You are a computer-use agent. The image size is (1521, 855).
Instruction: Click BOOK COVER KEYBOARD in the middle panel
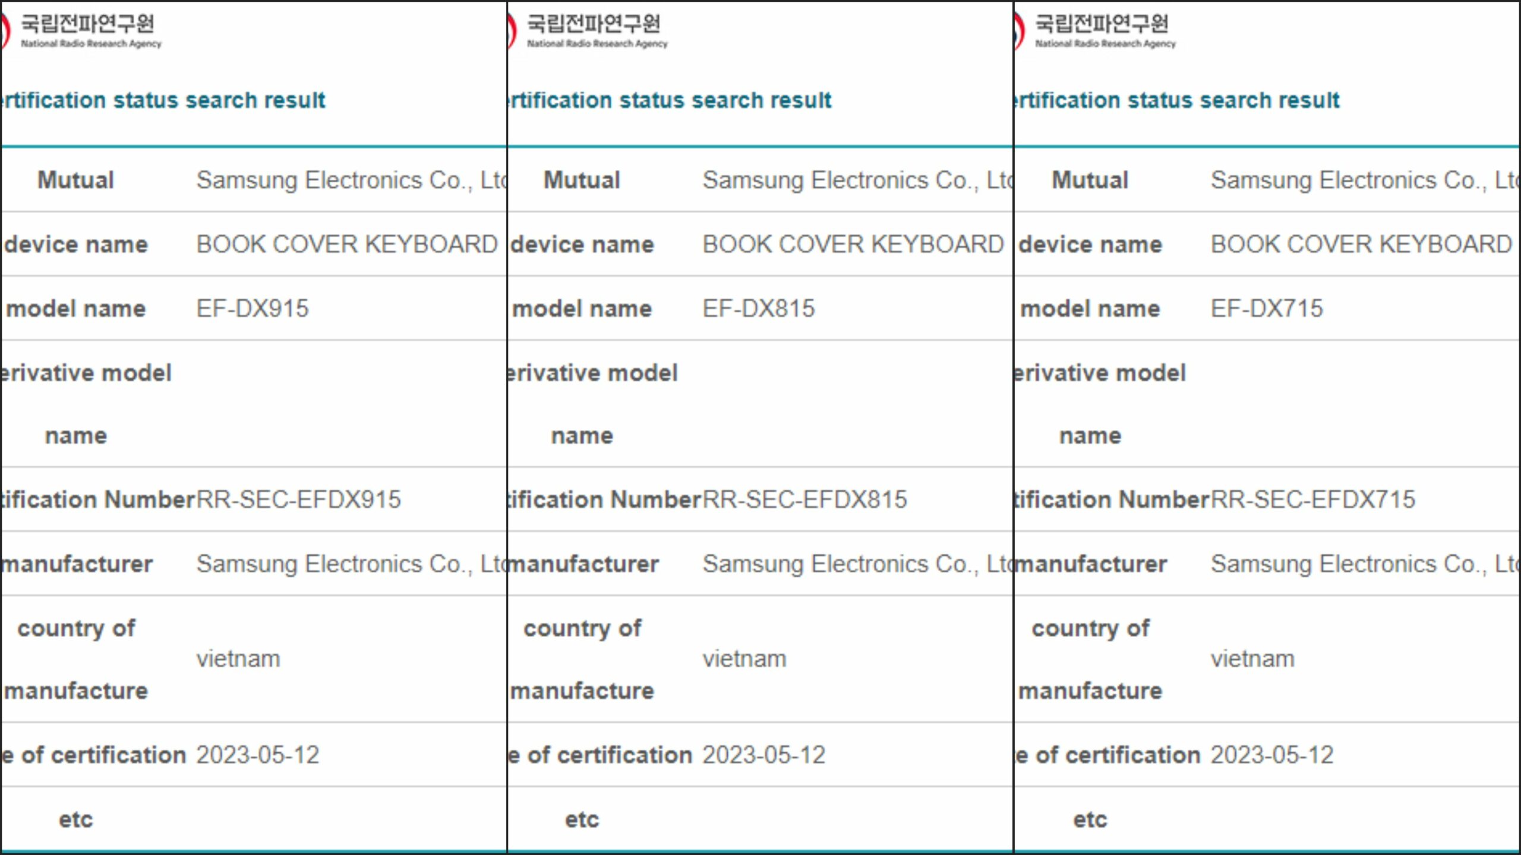[x=853, y=245]
